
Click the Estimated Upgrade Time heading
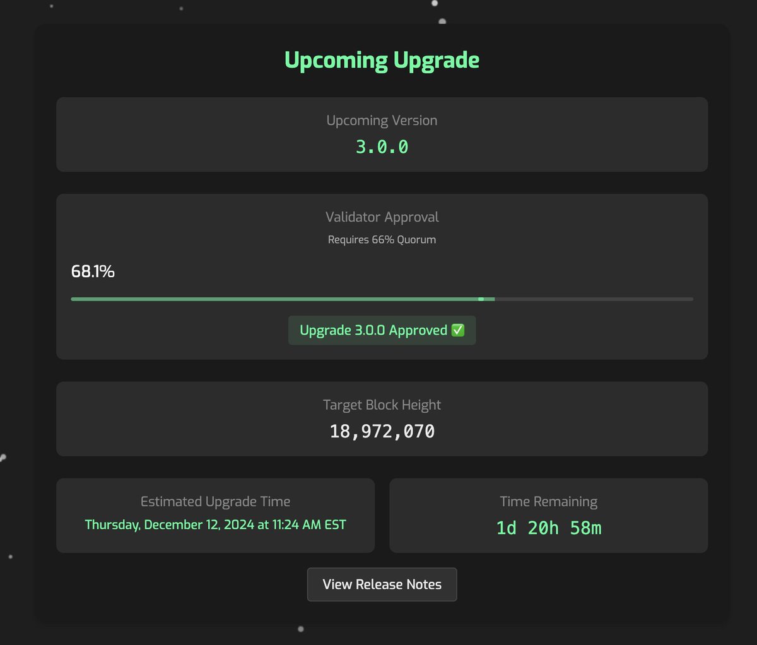tap(215, 501)
